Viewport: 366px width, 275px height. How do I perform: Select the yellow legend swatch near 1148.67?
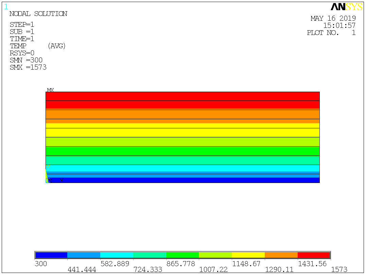tap(248, 255)
